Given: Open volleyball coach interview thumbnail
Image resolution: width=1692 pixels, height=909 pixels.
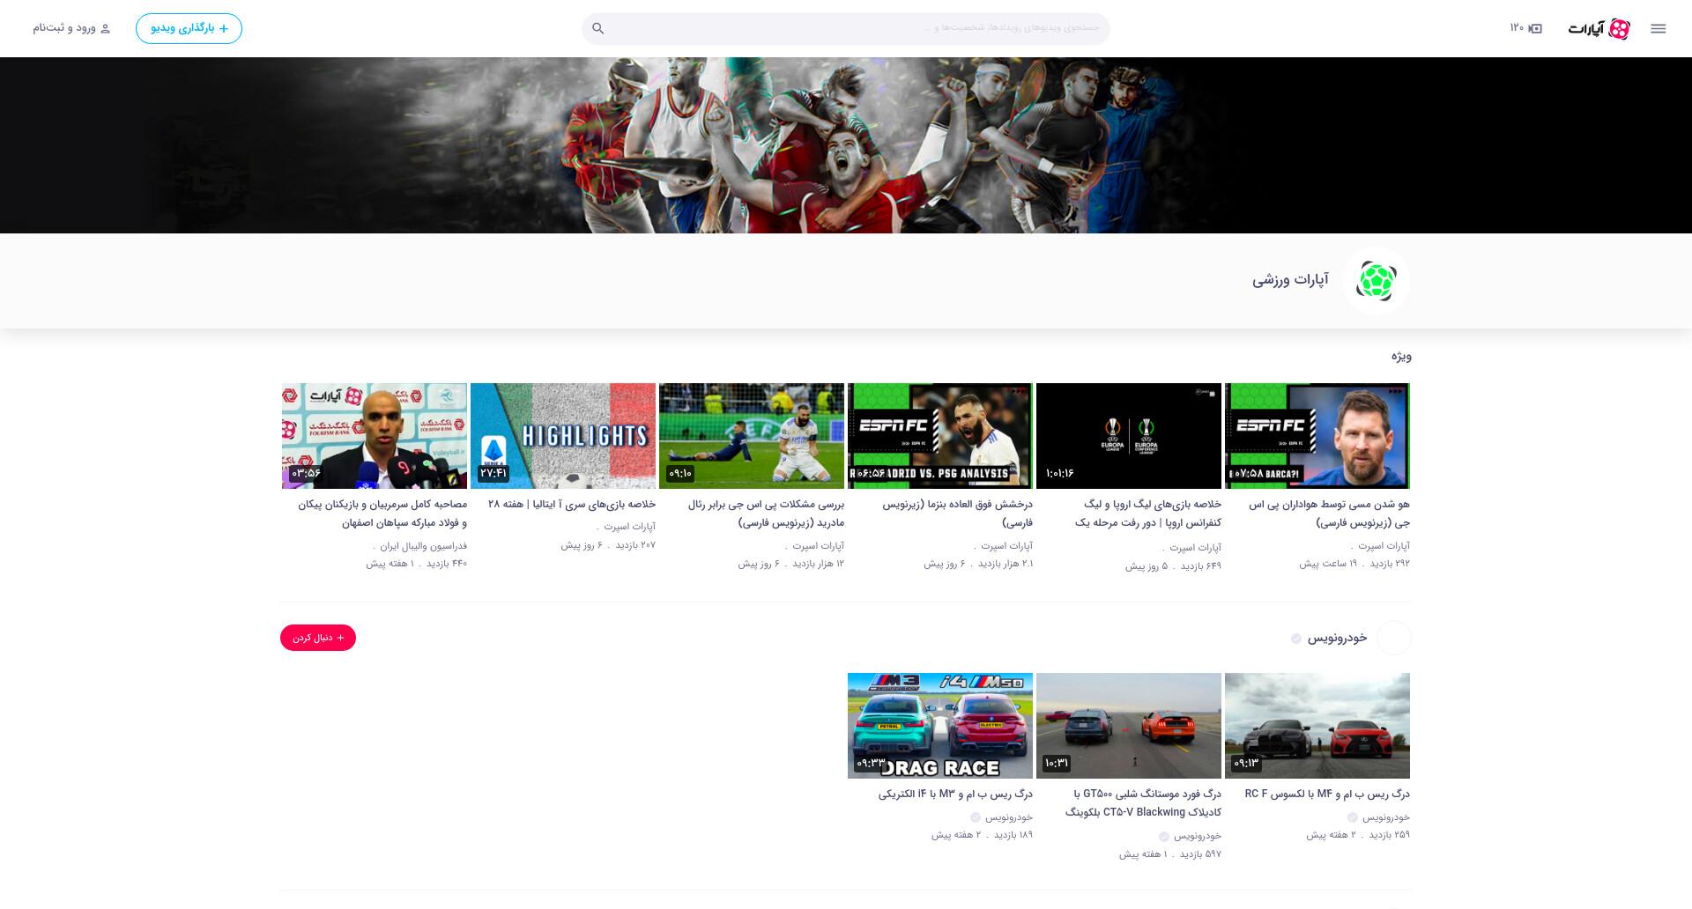Looking at the screenshot, I should pos(375,435).
